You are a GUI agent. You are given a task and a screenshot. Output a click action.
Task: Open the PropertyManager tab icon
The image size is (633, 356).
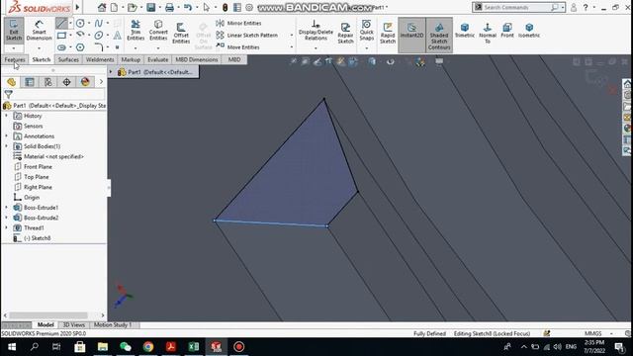tap(30, 82)
